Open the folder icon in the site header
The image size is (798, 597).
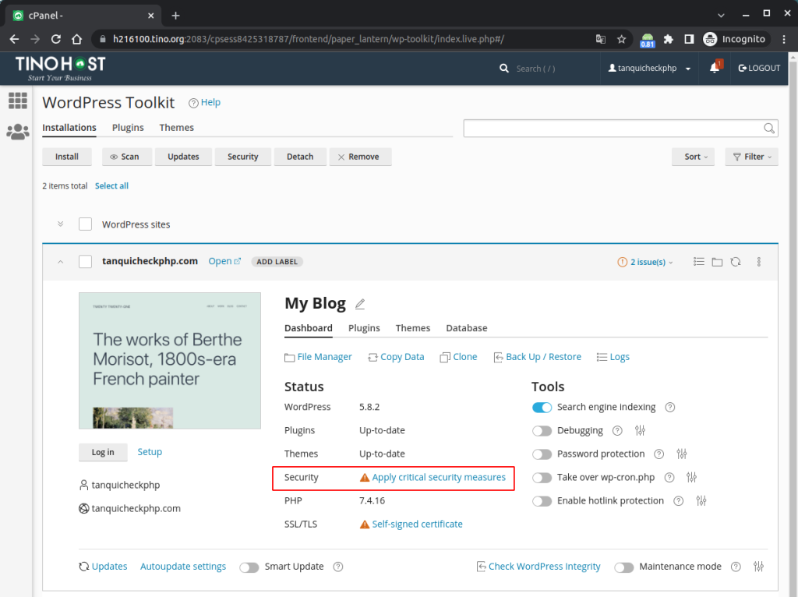point(717,262)
